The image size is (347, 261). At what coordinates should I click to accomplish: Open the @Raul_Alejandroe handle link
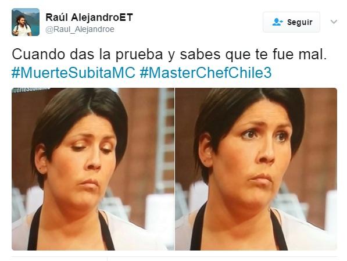(x=80, y=29)
